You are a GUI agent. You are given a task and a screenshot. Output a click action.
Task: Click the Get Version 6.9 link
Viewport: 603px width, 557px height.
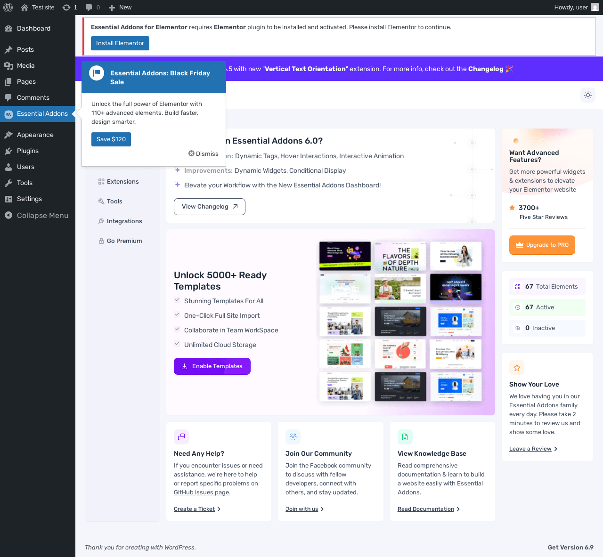(x=570, y=548)
